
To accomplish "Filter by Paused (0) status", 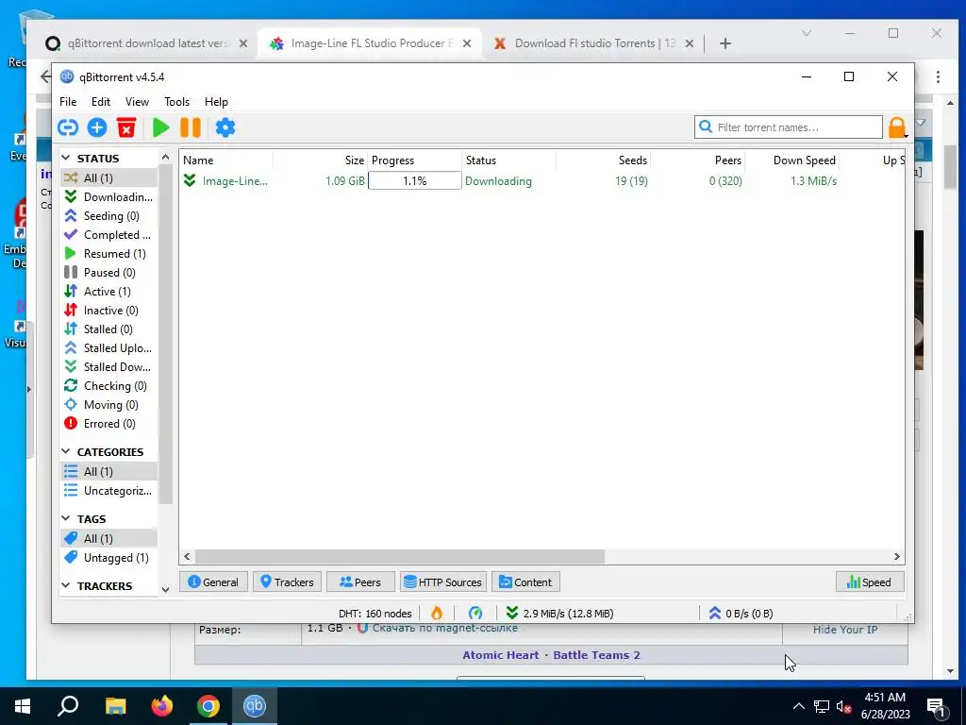I will click(x=108, y=273).
